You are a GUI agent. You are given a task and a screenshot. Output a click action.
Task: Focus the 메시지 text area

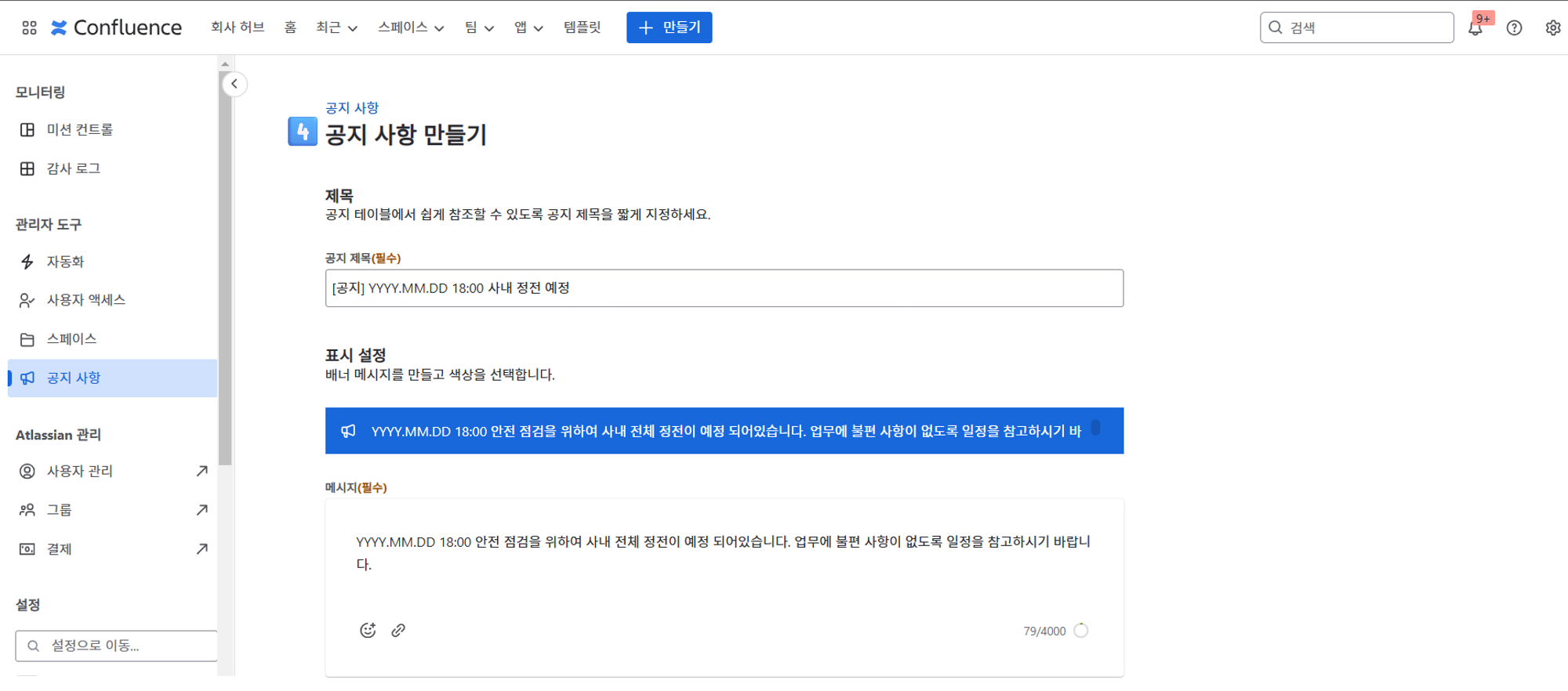point(724,588)
